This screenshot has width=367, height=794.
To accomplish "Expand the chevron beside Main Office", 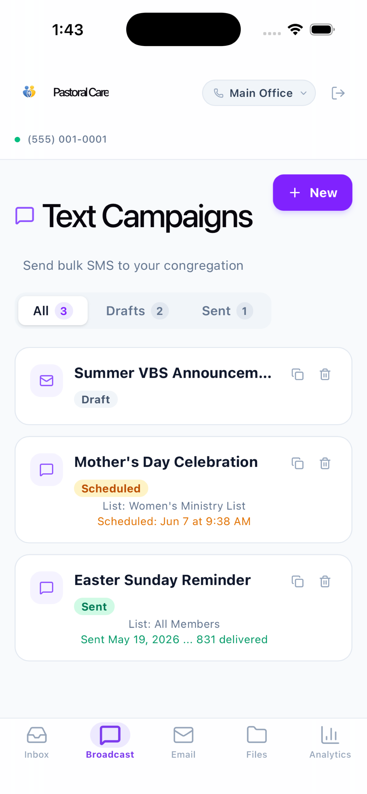I will click(304, 93).
